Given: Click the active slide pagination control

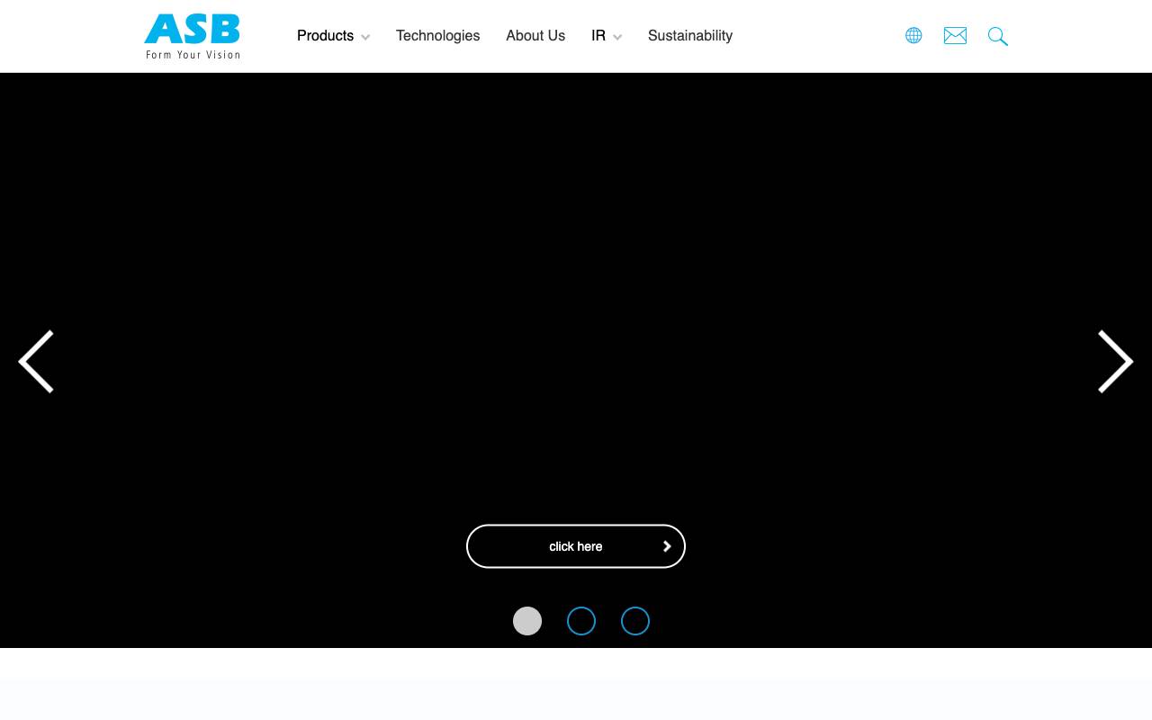Looking at the screenshot, I should [527, 621].
